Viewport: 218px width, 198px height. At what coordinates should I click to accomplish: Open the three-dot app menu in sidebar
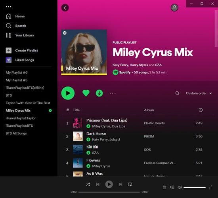tap(9, 7)
